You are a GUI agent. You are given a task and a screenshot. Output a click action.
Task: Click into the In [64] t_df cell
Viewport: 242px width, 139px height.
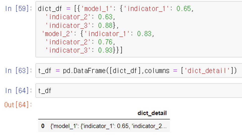[139, 90]
